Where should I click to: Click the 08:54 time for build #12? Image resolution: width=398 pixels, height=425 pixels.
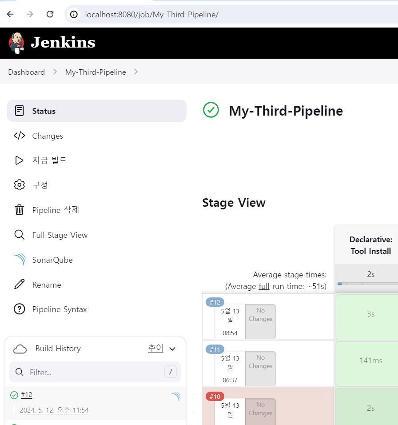230,333
